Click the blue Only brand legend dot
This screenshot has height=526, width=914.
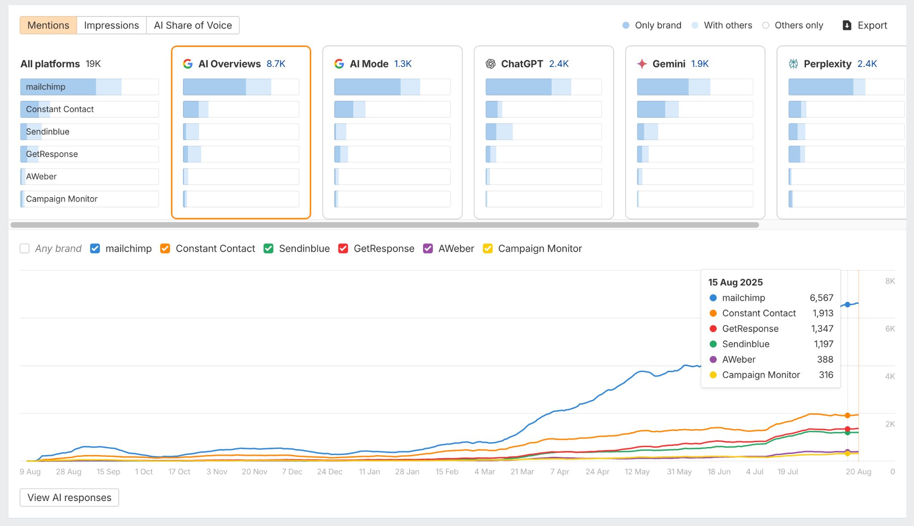(x=626, y=25)
